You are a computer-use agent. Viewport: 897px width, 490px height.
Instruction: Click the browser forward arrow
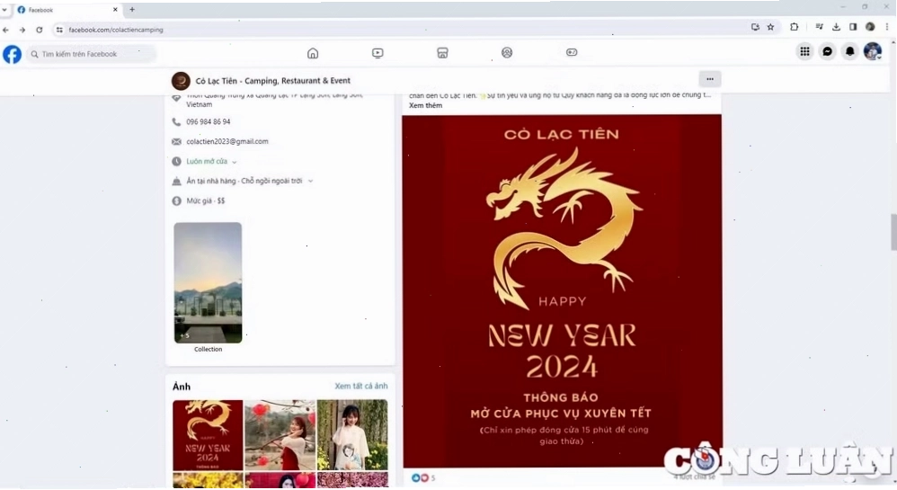[x=22, y=30]
